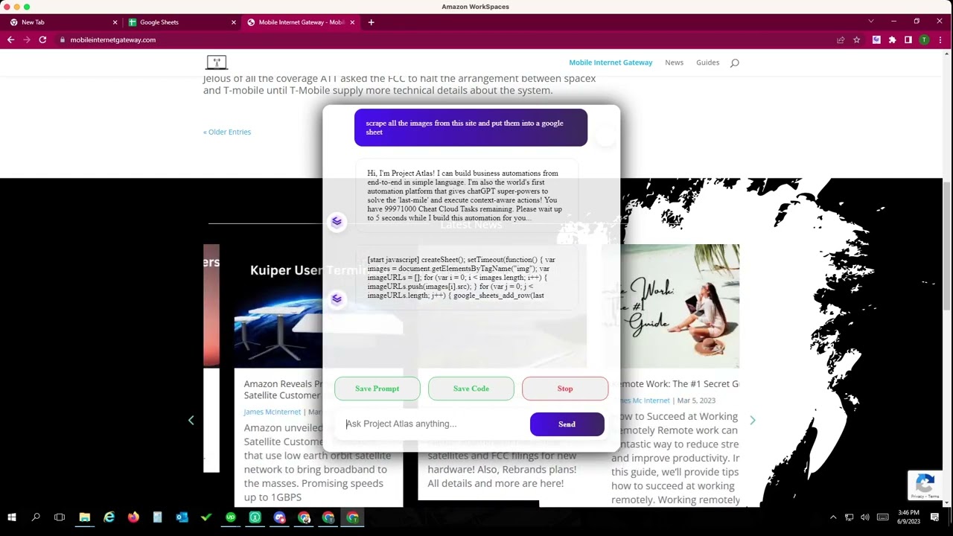The width and height of the screenshot is (953, 536).
Task: Close the Mobile Internet Gateway tab
Action: point(352,22)
